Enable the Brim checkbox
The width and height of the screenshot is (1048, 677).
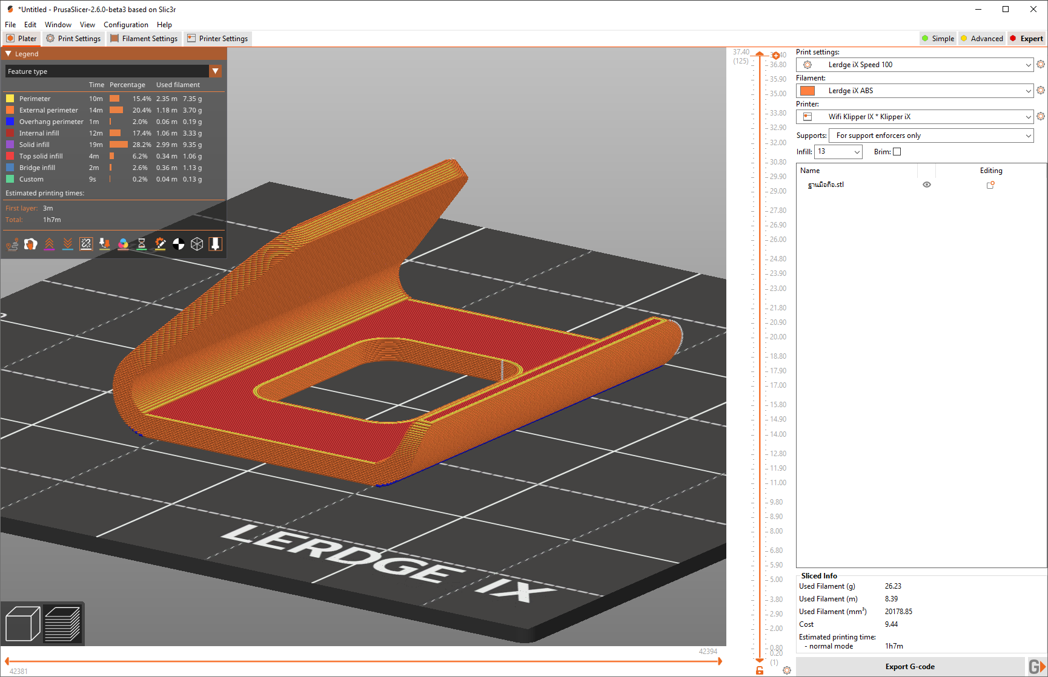point(897,152)
